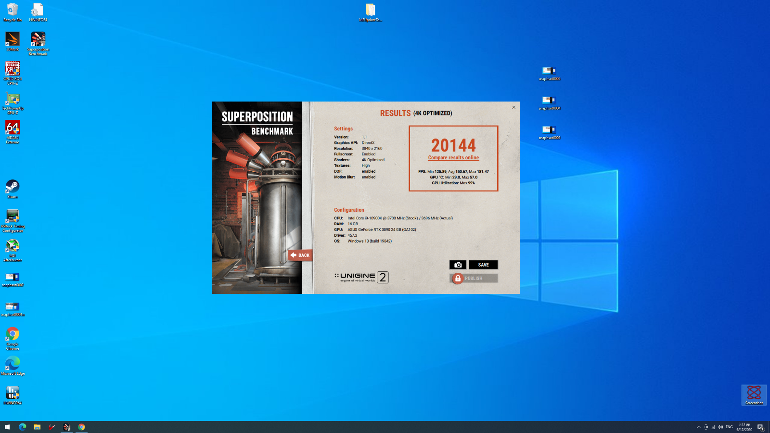Click the RESULTS heading text
Image resolution: width=770 pixels, height=433 pixels.
coord(395,113)
